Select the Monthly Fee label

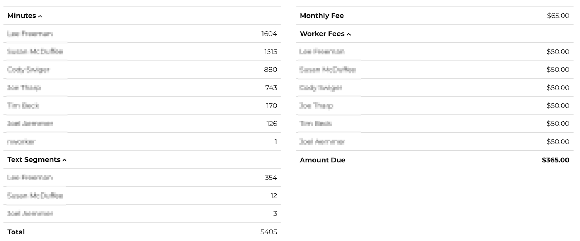pos(322,16)
